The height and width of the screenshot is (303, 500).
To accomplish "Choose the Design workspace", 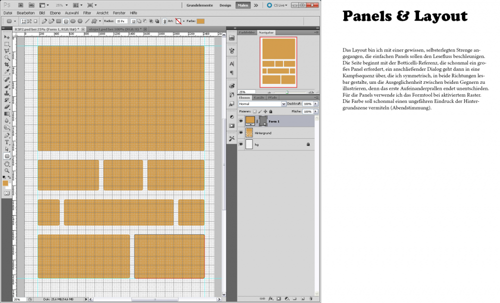I will (x=225, y=5).
